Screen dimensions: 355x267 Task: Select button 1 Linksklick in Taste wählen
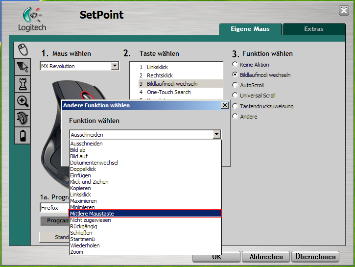coord(181,67)
